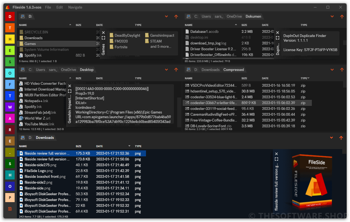Click the Fileside app logo

(x=8, y=7)
